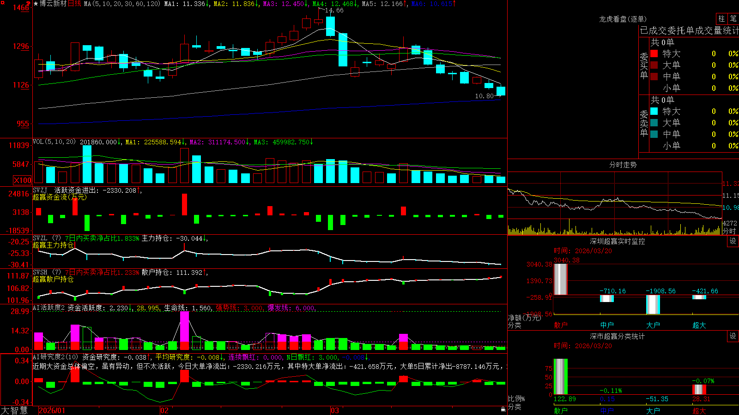Click the 散户 bar in 深圳超赢实时监控
The image size is (739, 415).
[561, 279]
